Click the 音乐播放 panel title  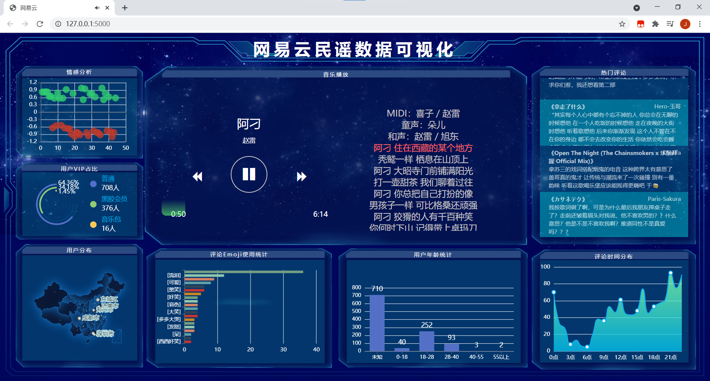point(336,75)
